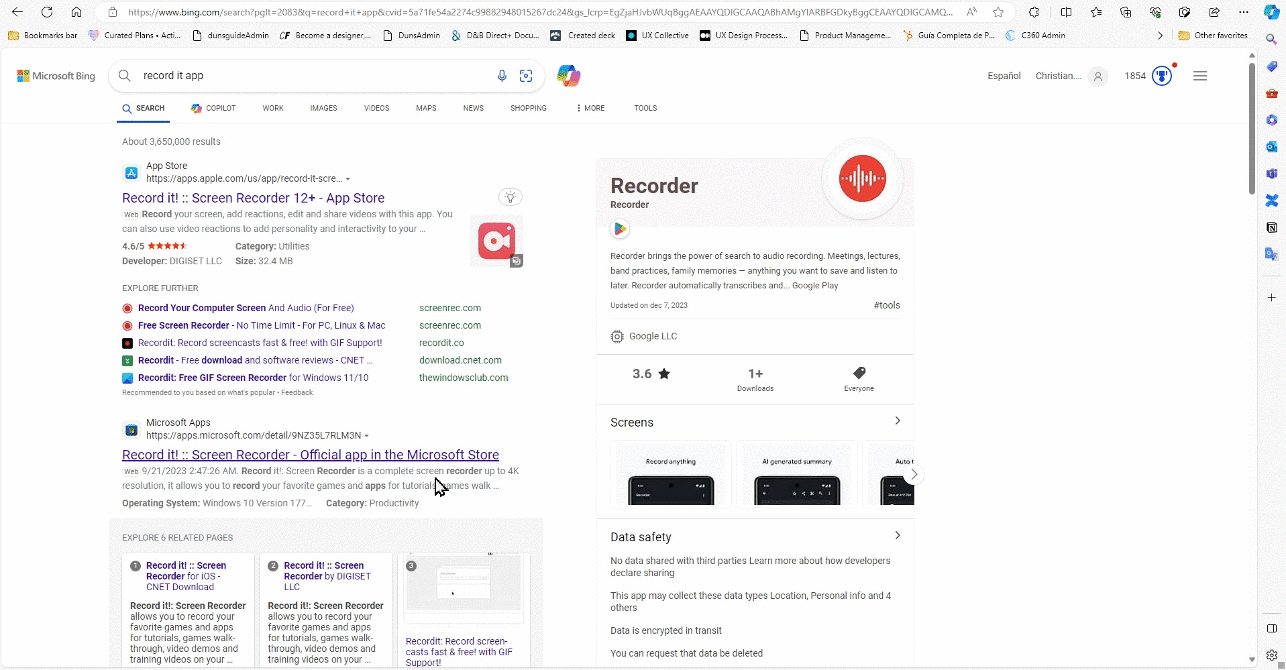Search by voice using the microphone icon

point(502,76)
